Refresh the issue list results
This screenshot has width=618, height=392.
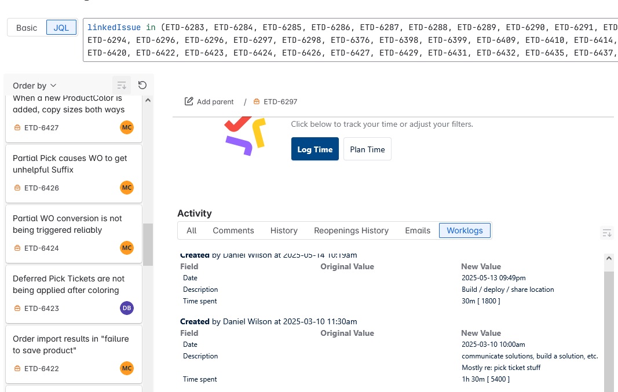[142, 85]
